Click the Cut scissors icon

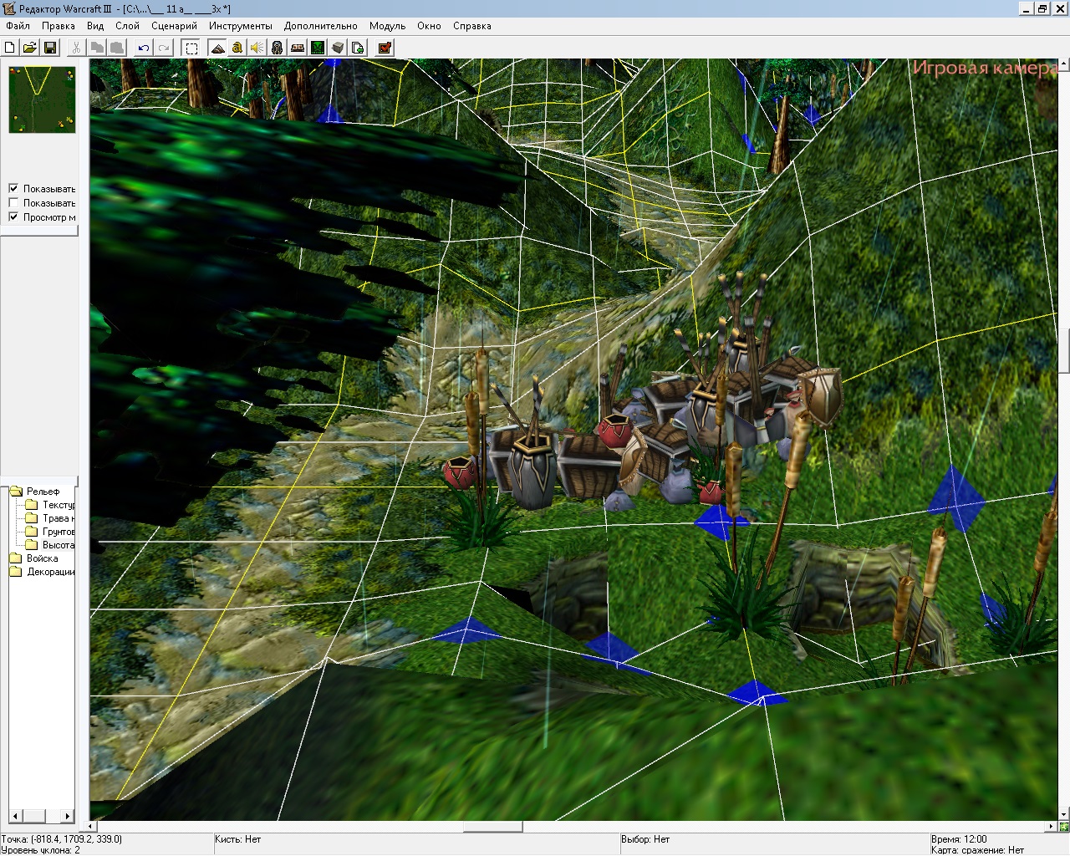(76, 48)
